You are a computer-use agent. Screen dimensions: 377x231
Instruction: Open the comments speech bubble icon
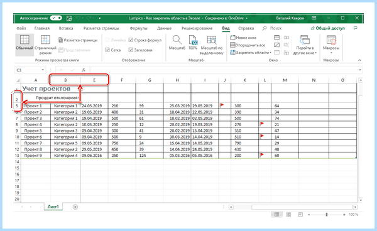(356, 28)
